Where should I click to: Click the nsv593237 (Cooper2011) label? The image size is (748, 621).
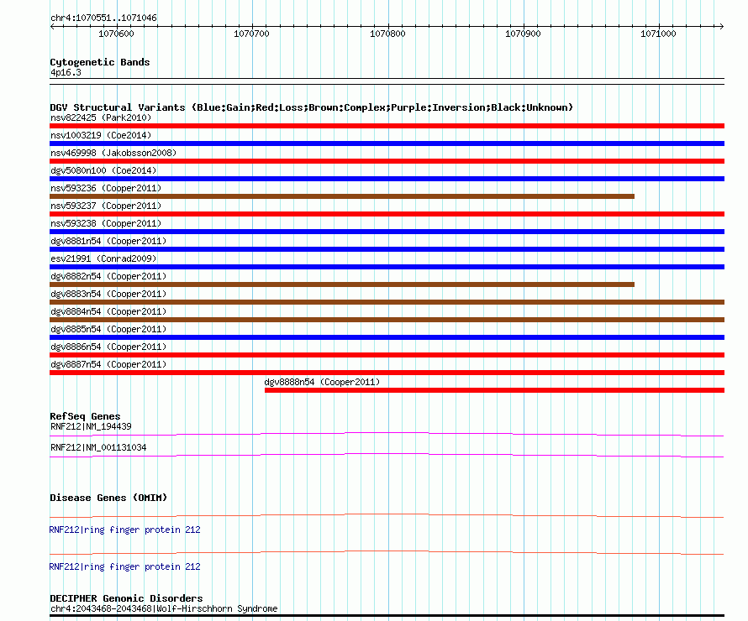(106, 206)
